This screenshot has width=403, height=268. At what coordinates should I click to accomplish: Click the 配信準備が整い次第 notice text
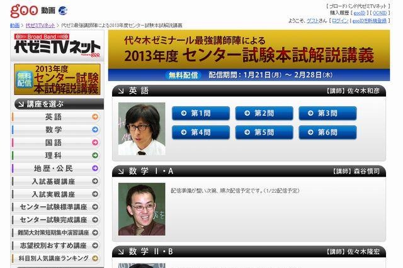coord(235,191)
